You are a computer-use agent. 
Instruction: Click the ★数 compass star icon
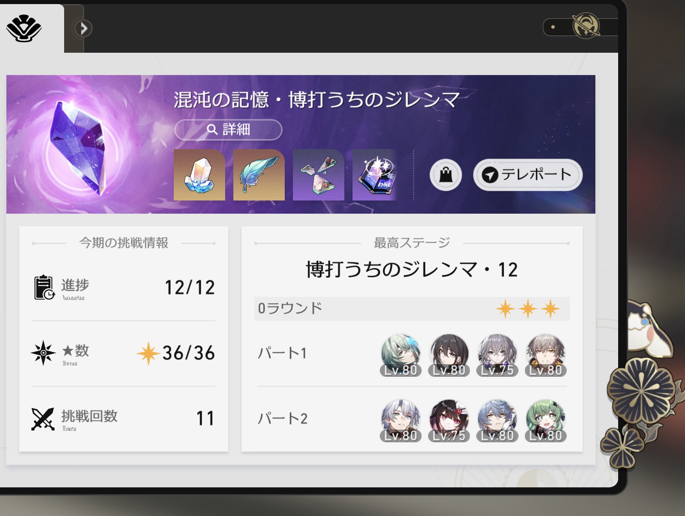tap(43, 353)
